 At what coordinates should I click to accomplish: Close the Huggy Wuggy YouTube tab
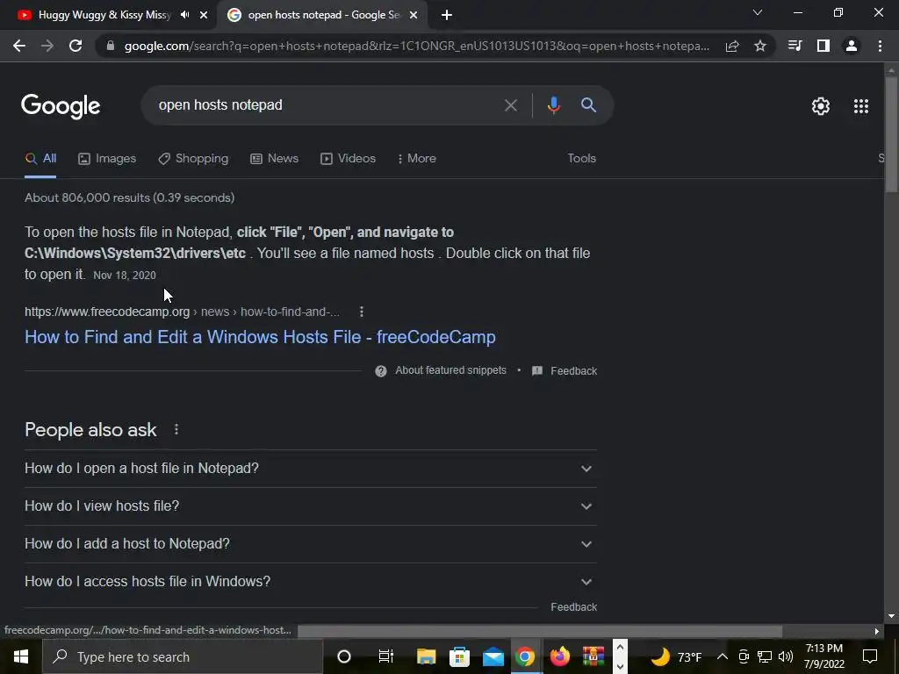click(x=204, y=15)
